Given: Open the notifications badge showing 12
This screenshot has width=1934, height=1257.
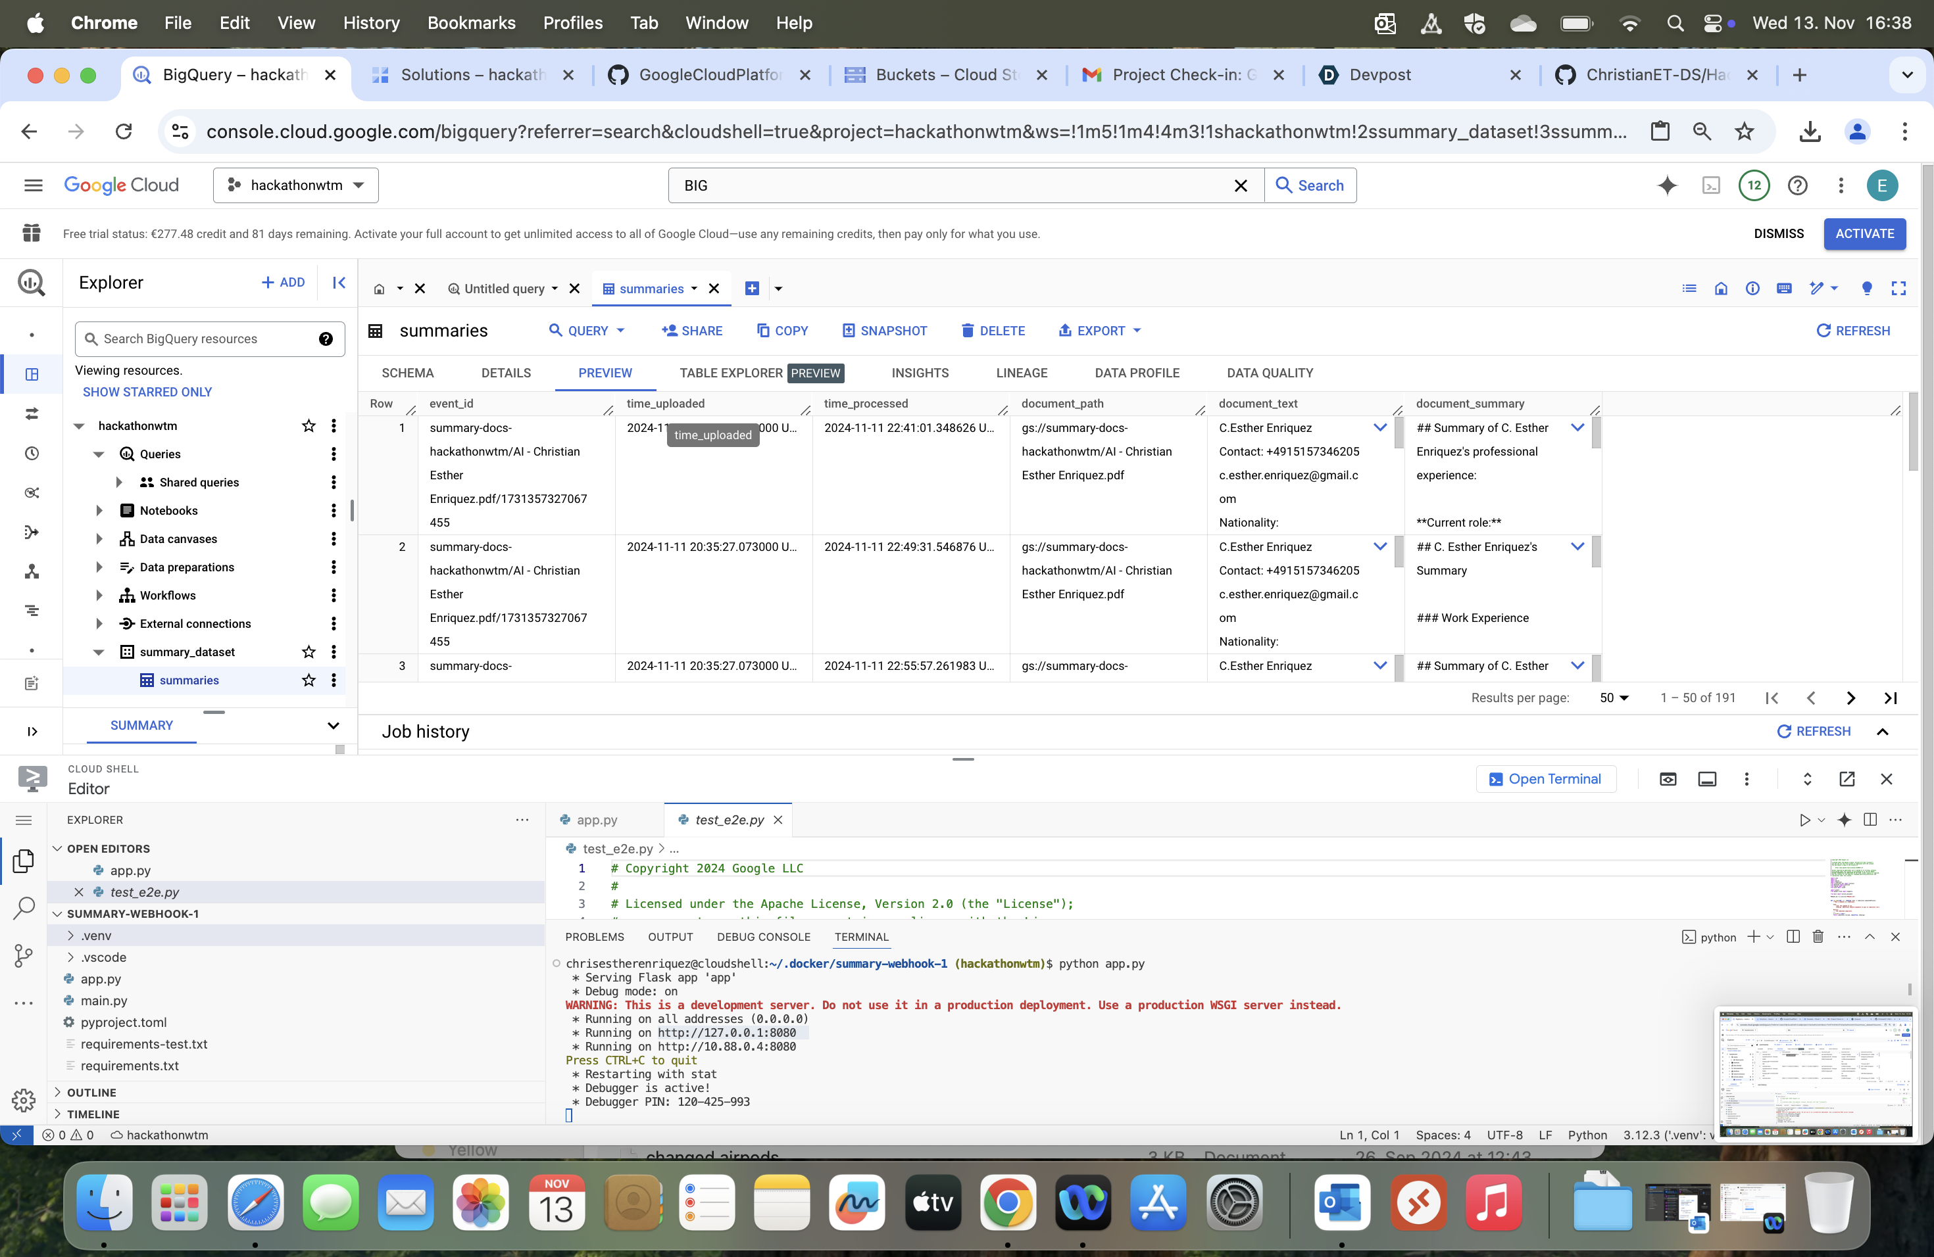Looking at the screenshot, I should (x=1754, y=185).
